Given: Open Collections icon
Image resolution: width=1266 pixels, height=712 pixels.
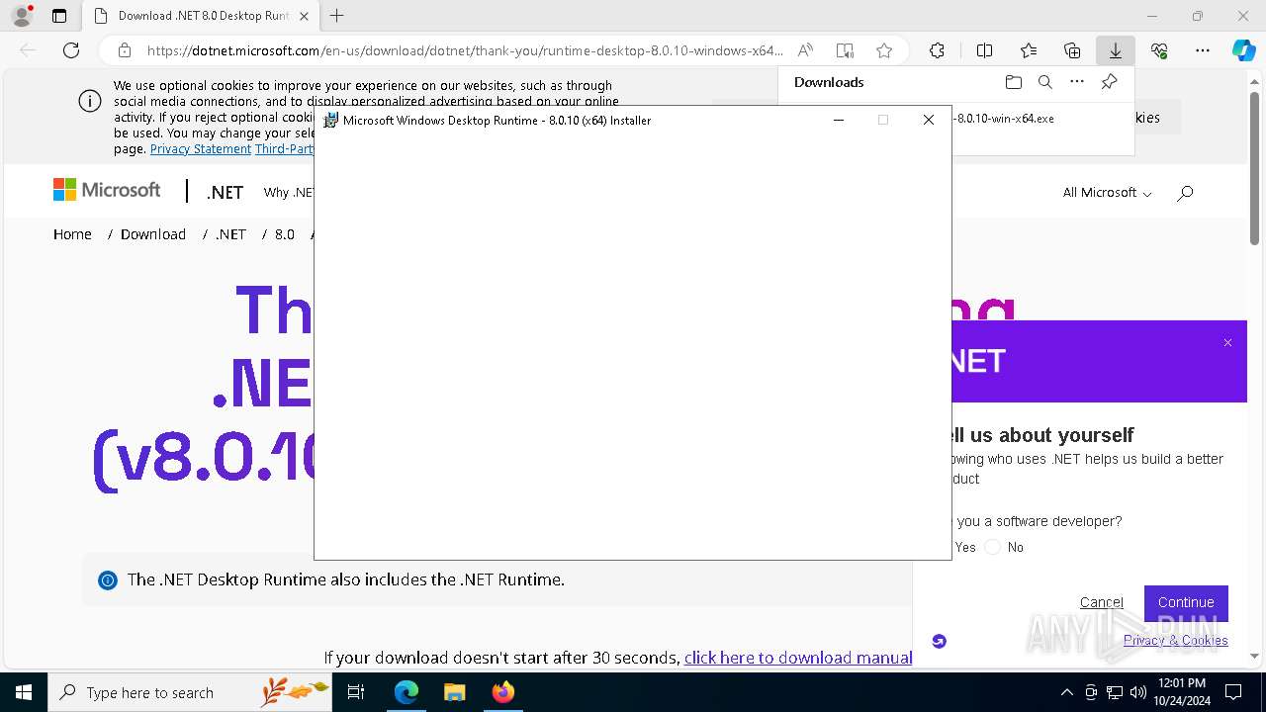Looking at the screenshot, I should [1072, 50].
